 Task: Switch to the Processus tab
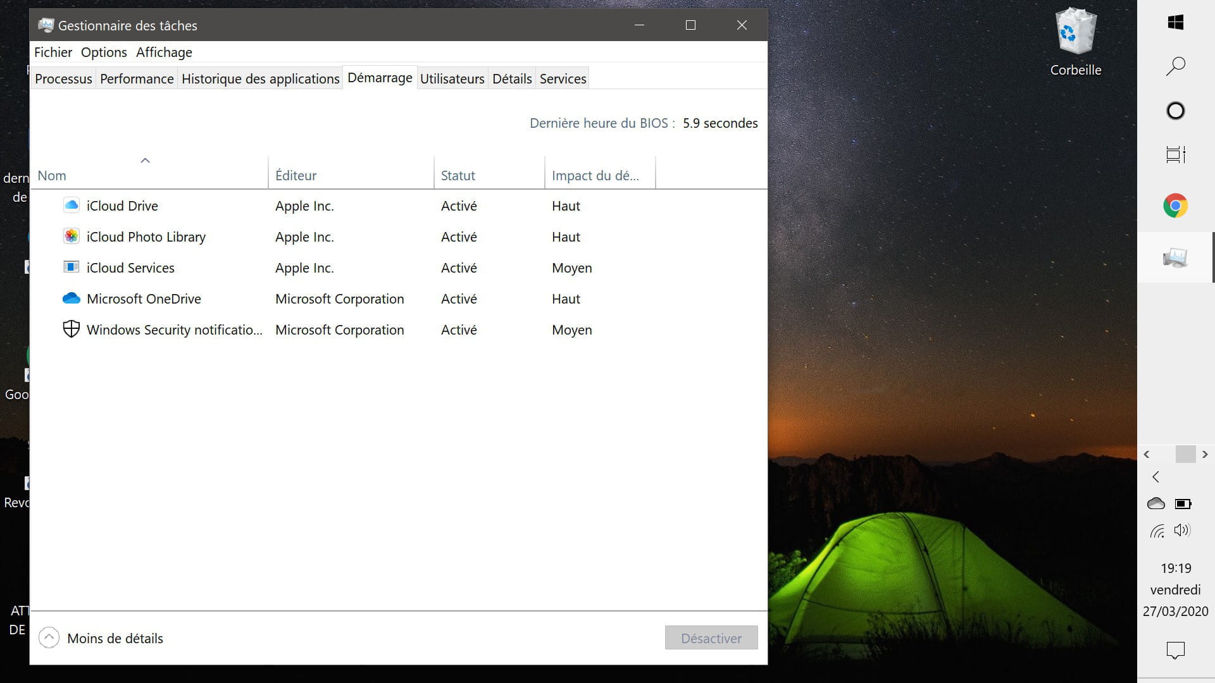(63, 78)
